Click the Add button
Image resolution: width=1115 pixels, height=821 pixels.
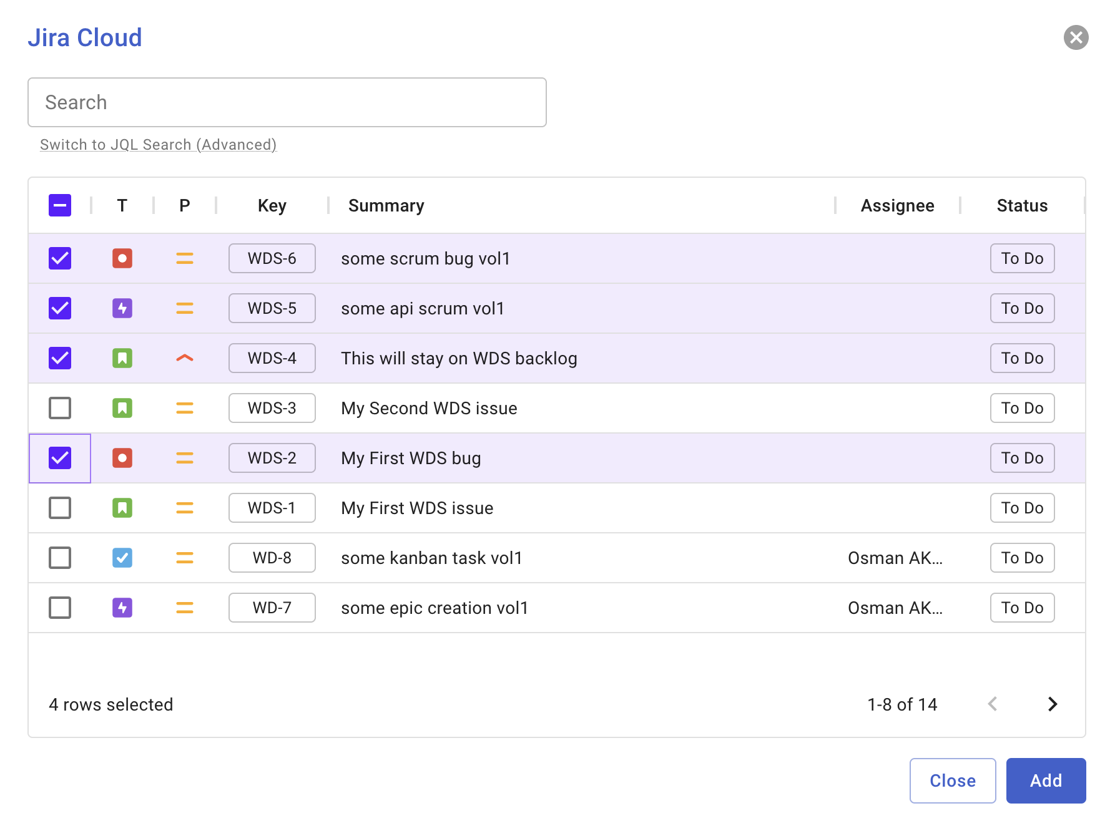pos(1046,780)
